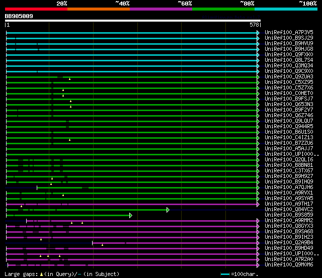Open the UniRef100_B9SJ29 hit
Viewport: 322px width, 278px height.
[289, 38]
